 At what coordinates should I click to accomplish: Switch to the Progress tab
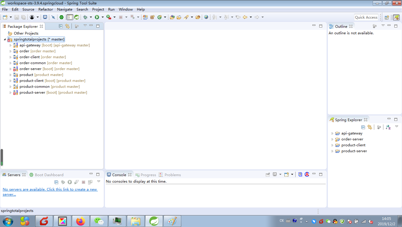[145, 175]
